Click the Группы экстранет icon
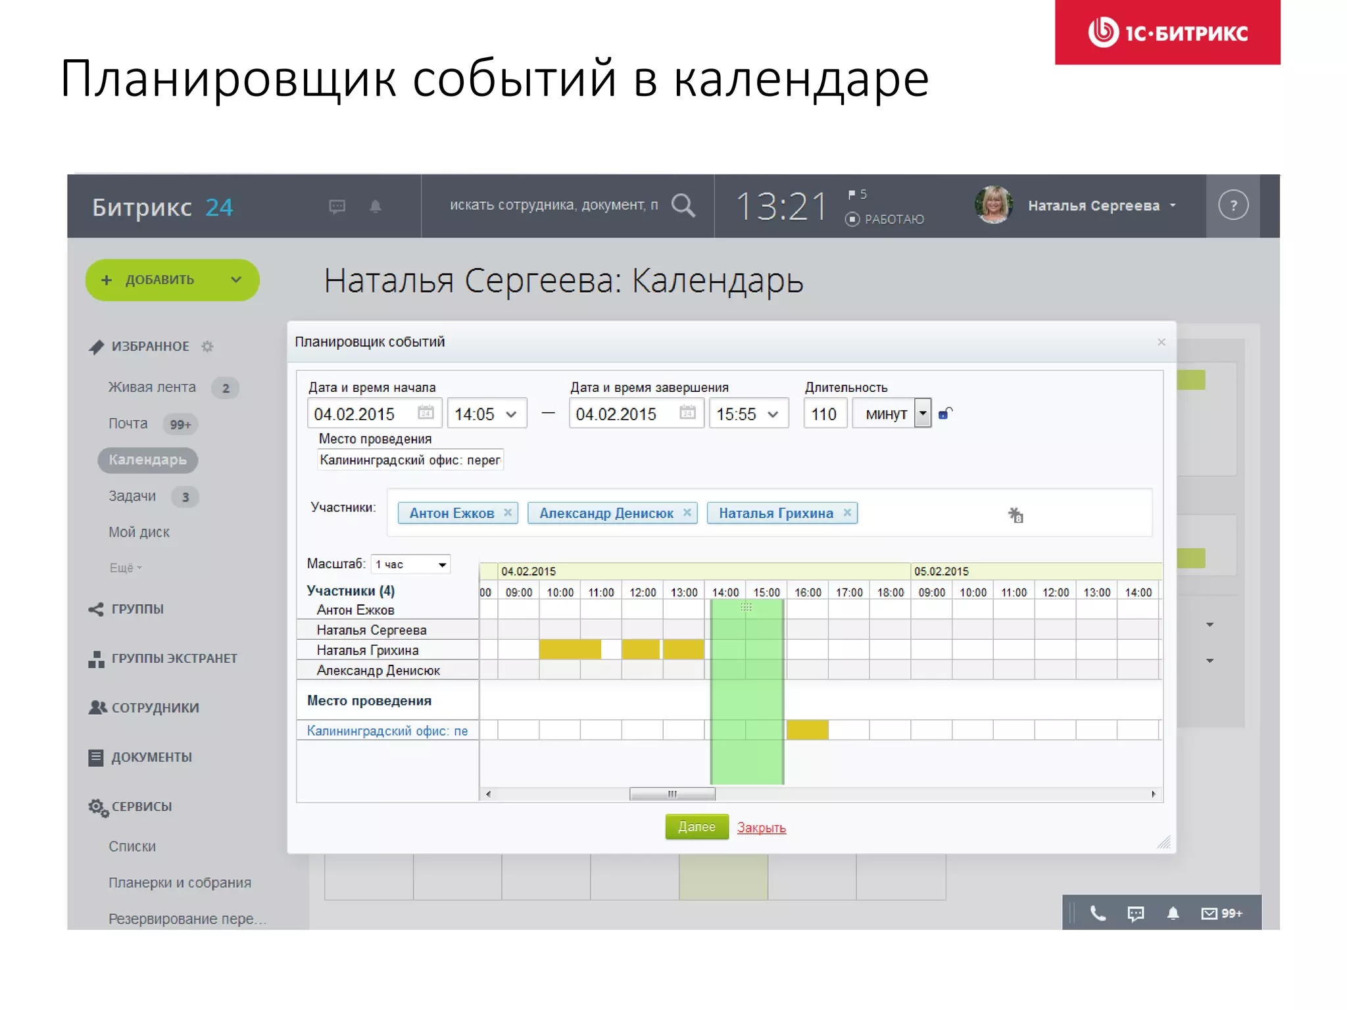The image size is (1347, 1010). click(x=96, y=659)
